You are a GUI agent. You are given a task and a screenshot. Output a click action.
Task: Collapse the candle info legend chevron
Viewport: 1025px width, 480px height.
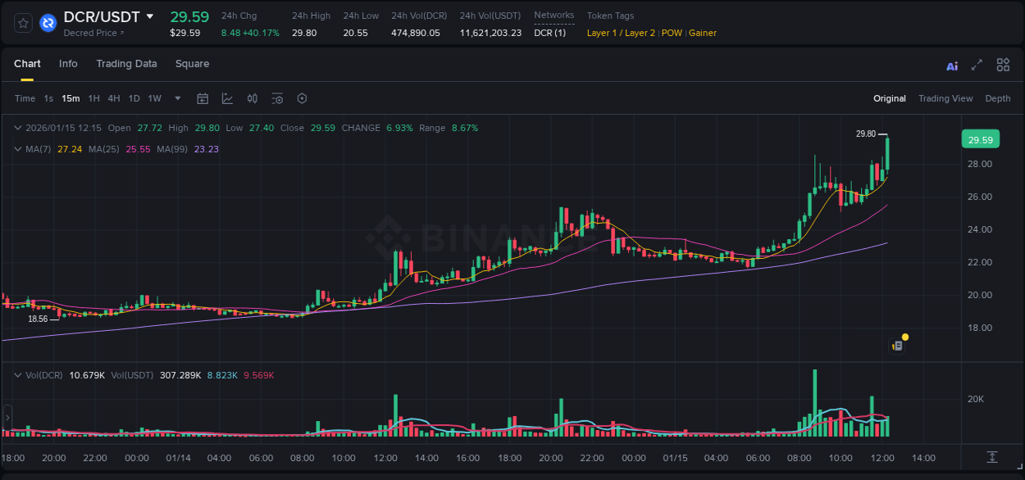[17, 128]
